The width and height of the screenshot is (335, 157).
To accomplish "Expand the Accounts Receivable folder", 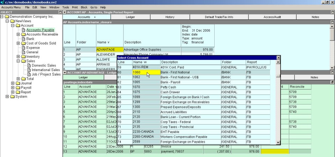I will (x=18, y=34).
